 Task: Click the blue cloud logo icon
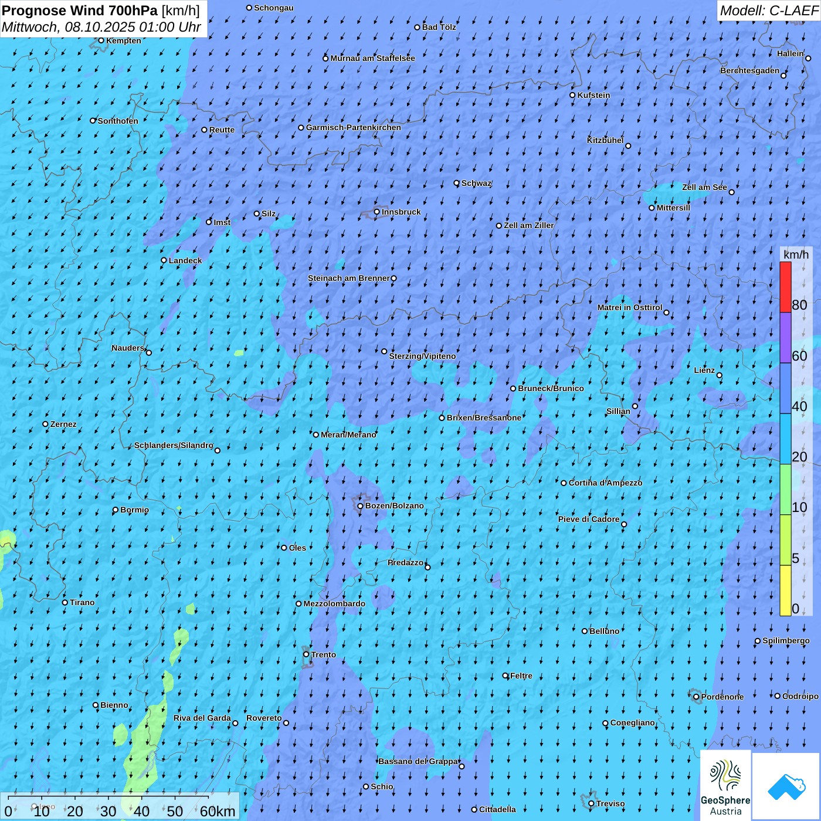(x=786, y=786)
